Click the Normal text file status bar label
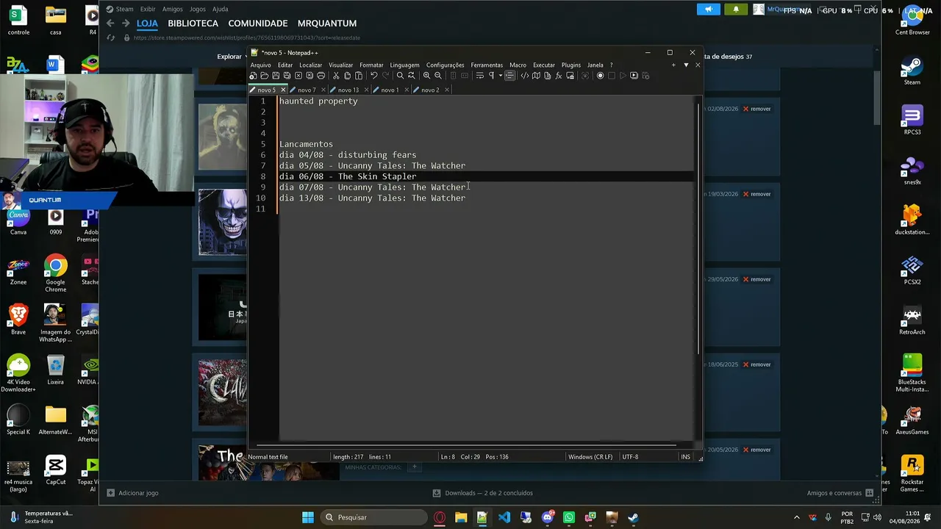The width and height of the screenshot is (941, 529). (x=268, y=457)
